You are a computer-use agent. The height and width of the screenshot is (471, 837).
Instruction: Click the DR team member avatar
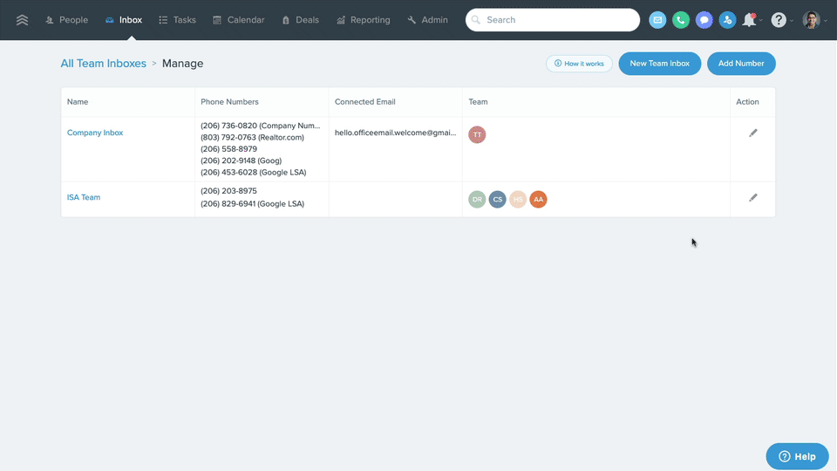[477, 199]
